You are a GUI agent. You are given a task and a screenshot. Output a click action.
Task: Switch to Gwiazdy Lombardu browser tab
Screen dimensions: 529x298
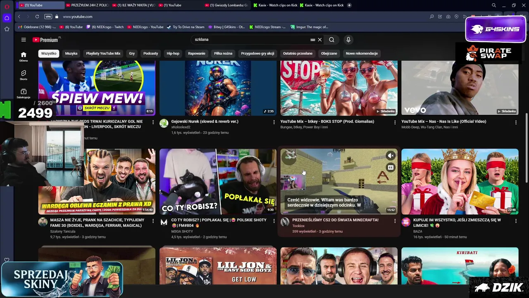(x=226, y=5)
